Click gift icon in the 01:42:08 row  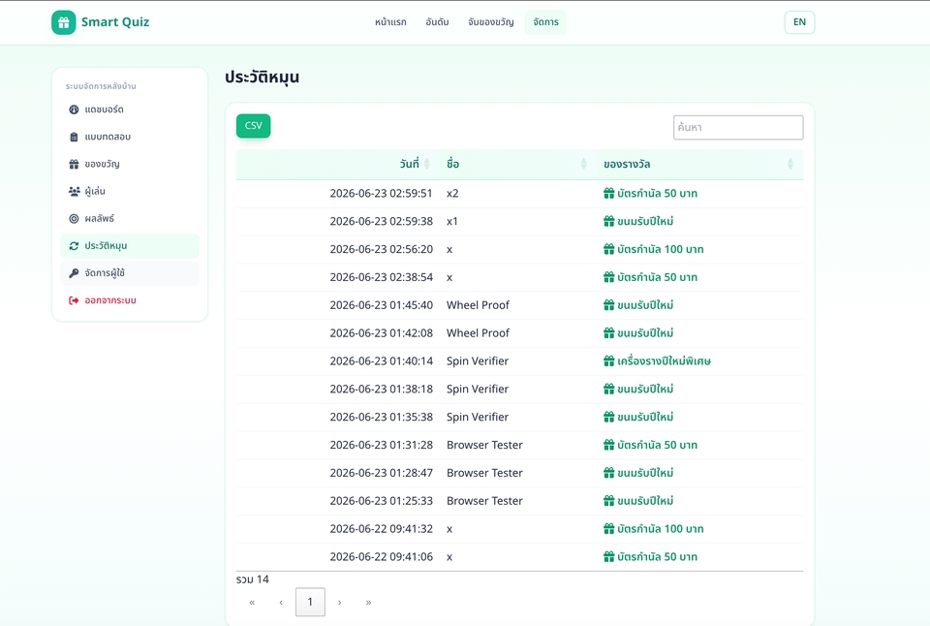(608, 332)
